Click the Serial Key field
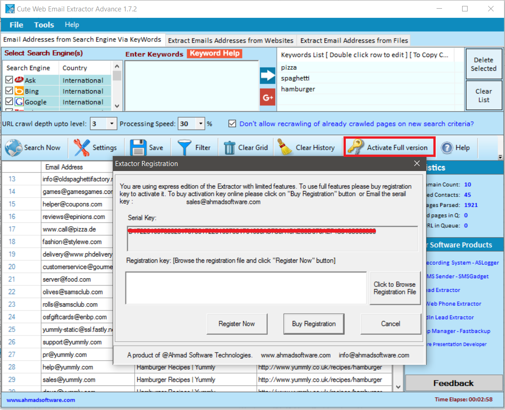The image size is (505, 410). pyautogui.click(x=272, y=239)
